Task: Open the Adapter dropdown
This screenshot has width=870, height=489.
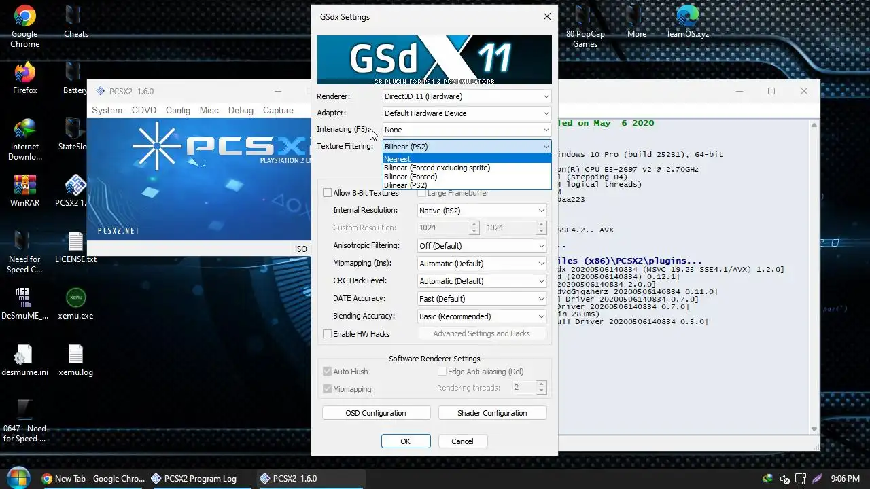Action: click(x=466, y=113)
